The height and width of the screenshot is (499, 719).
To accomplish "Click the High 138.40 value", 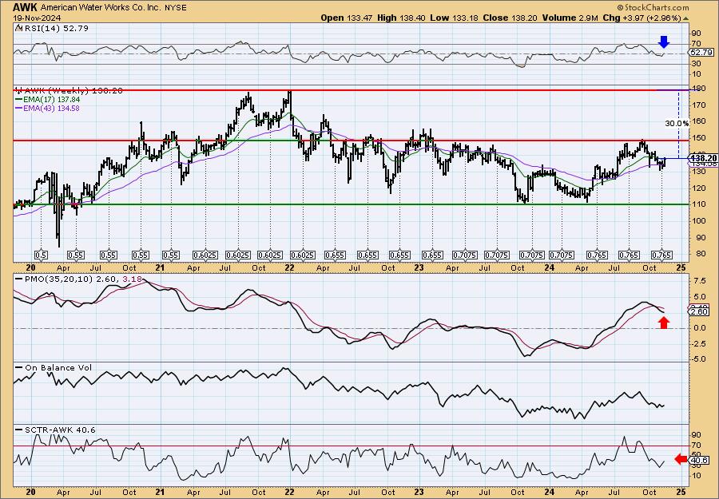I will [401, 18].
